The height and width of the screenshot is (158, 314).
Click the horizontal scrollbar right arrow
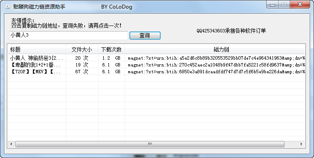click(x=302, y=144)
